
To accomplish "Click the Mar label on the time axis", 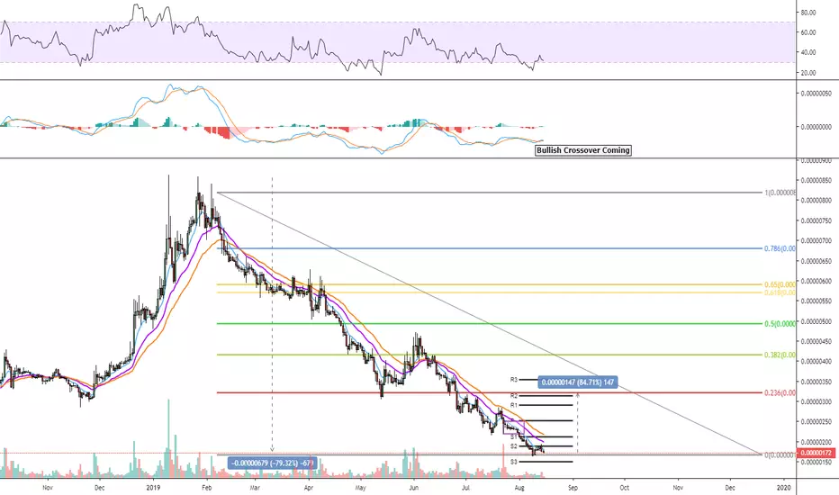I will (x=256, y=488).
